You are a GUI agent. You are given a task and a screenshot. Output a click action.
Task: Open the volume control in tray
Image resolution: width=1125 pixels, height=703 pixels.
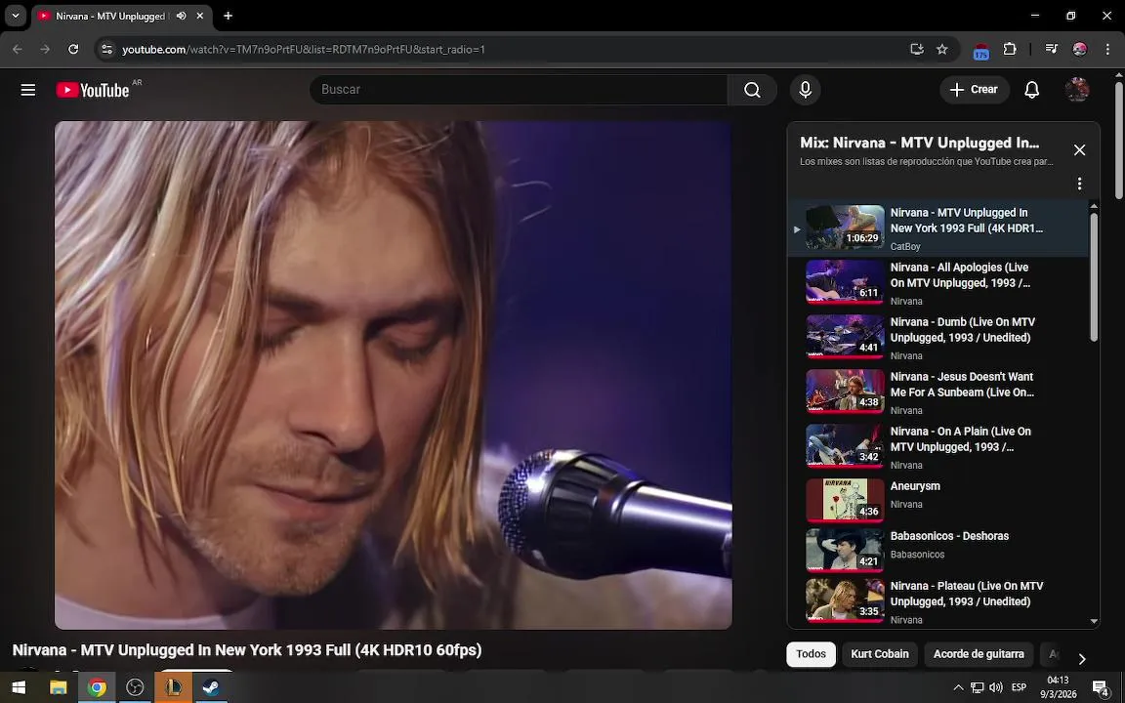click(x=996, y=687)
